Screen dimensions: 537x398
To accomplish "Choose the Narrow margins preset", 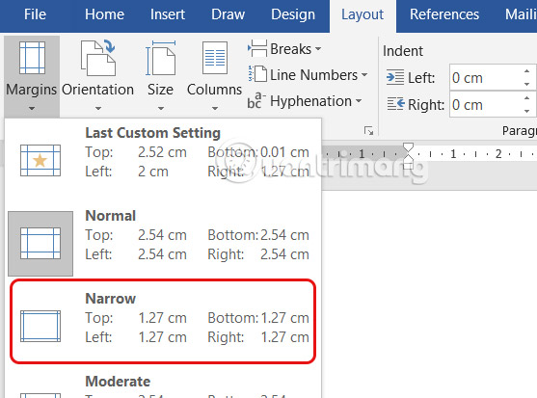I will point(163,321).
